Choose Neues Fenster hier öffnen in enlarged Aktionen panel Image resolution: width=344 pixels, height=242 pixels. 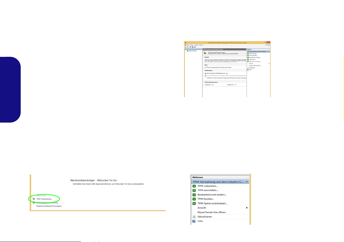(211, 212)
